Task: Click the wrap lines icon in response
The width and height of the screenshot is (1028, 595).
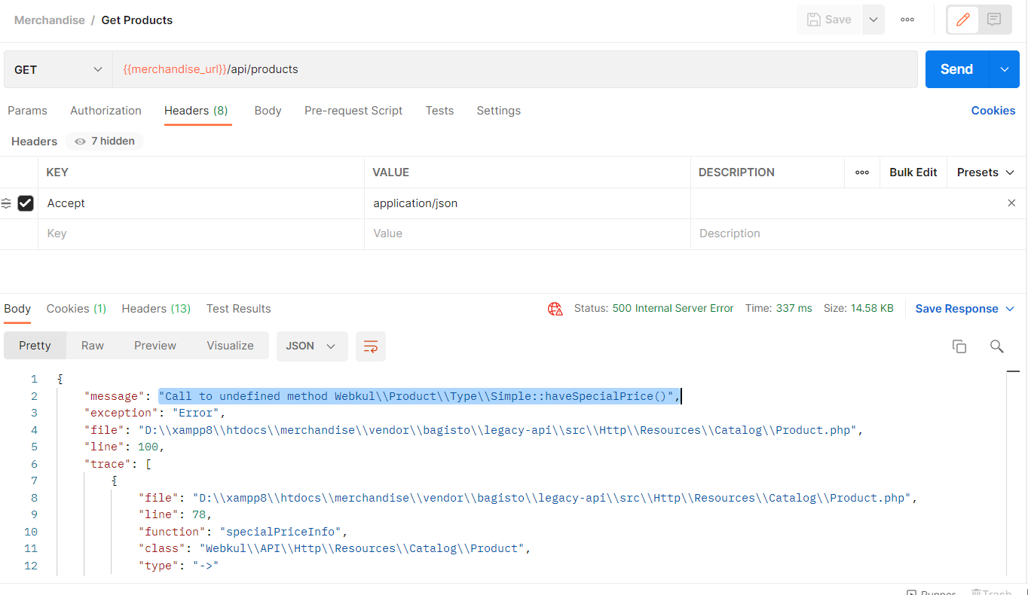Action: pyautogui.click(x=371, y=346)
